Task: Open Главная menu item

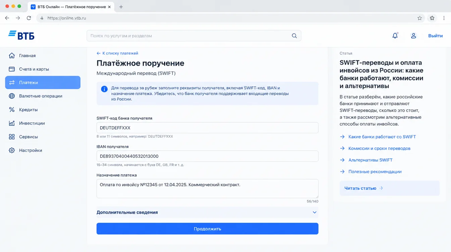Action: tap(43, 56)
